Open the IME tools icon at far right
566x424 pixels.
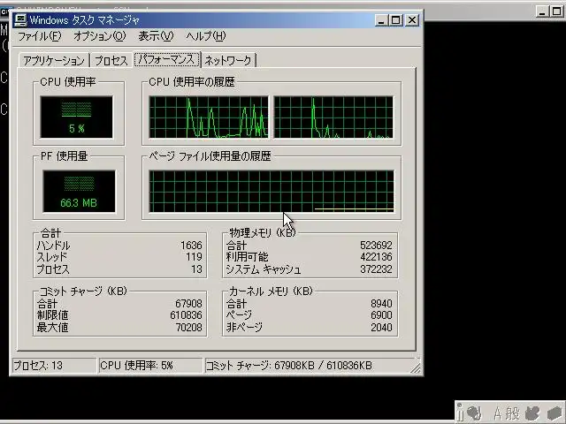click(555, 413)
